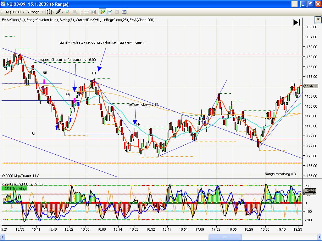Click the 135.1 Trending green label
The image size is (322, 241).
pos(14,189)
